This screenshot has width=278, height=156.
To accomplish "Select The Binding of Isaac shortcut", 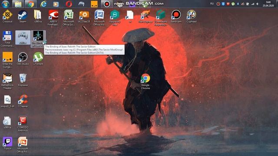I will click(x=38, y=39).
